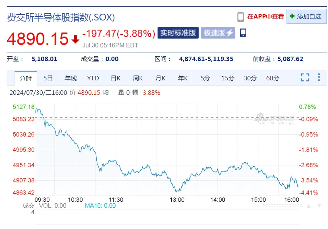The width and height of the screenshot is (328, 229).
Task: Select the 分时 intraday chart tab
Action: 26,78
